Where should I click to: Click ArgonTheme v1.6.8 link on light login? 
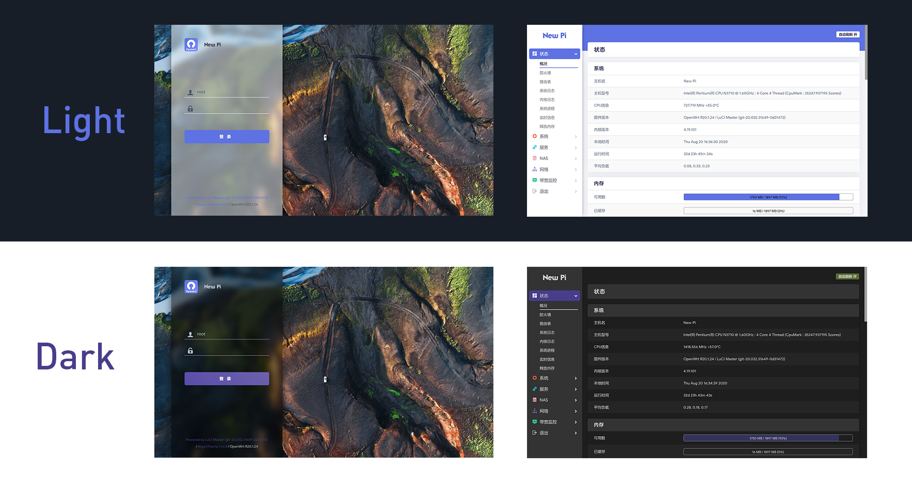pyautogui.click(x=212, y=205)
